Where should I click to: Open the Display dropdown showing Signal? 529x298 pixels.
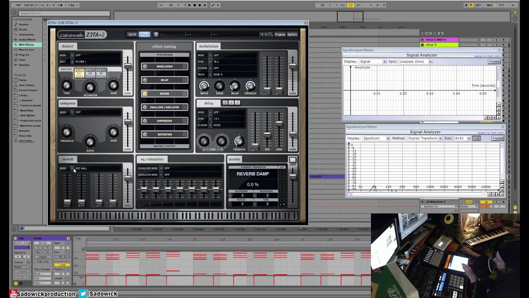coord(372,62)
